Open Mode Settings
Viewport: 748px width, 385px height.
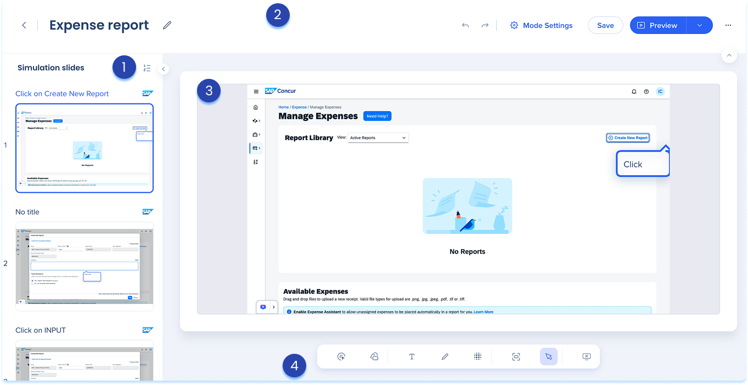[541, 25]
